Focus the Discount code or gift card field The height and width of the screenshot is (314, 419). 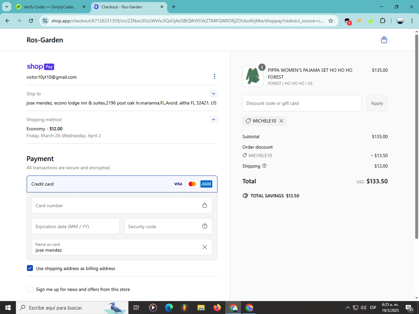tap(302, 103)
